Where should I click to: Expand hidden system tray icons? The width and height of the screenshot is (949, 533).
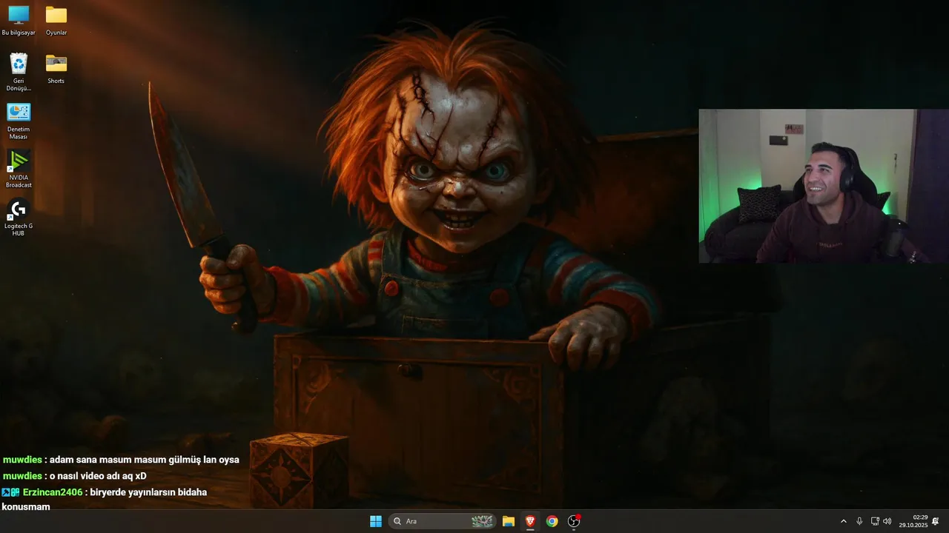click(x=843, y=521)
